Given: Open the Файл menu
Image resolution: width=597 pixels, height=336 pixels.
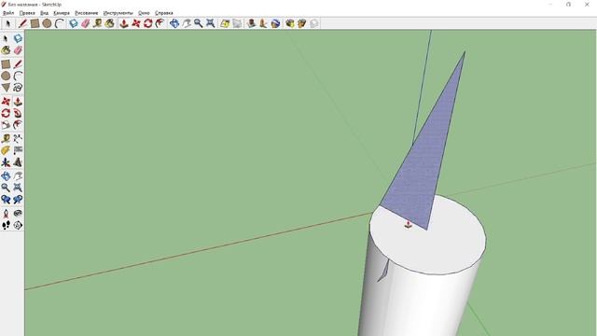Looking at the screenshot, I should coord(8,13).
